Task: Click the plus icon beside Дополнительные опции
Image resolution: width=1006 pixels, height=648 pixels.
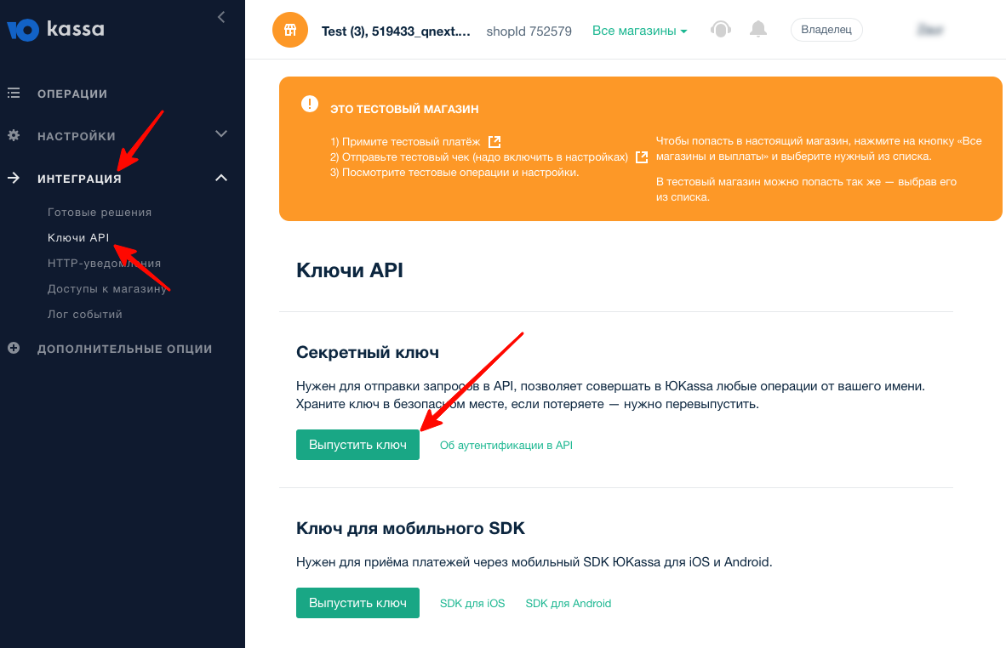Action: [14, 348]
